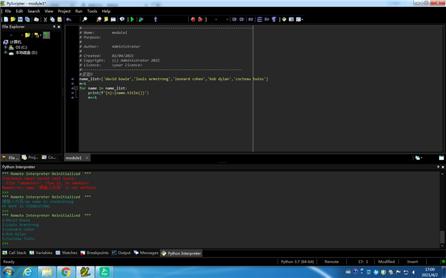Open the Edit menu
Image resolution: width=446 pixels, height=278 pixels.
click(x=19, y=11)
